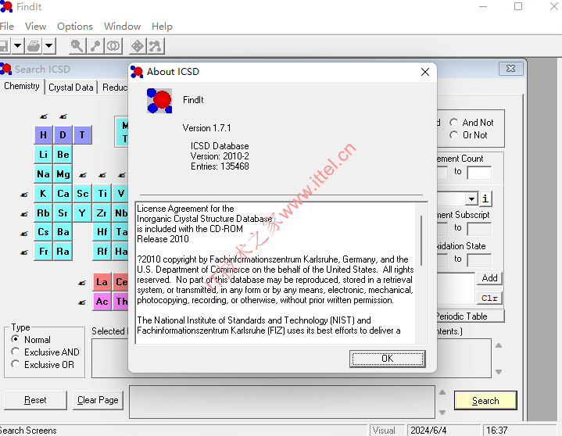Click the row marker icon beside Rb
Screen dimensions: 562x436
point(24,214)
